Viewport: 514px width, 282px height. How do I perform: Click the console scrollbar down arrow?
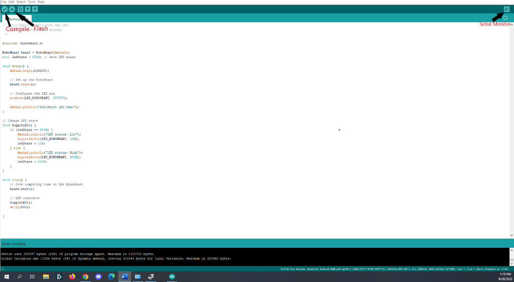[x=511, y=264]
